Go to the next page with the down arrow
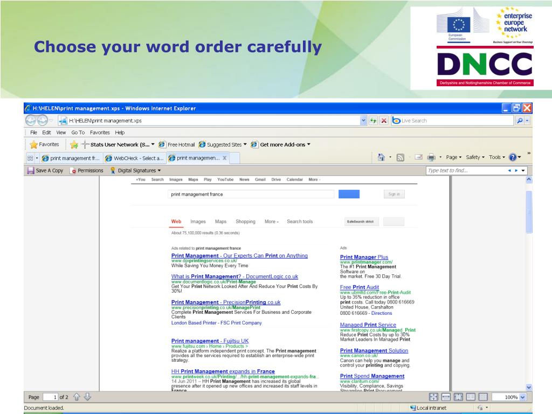552x414 pixels. 88,397
